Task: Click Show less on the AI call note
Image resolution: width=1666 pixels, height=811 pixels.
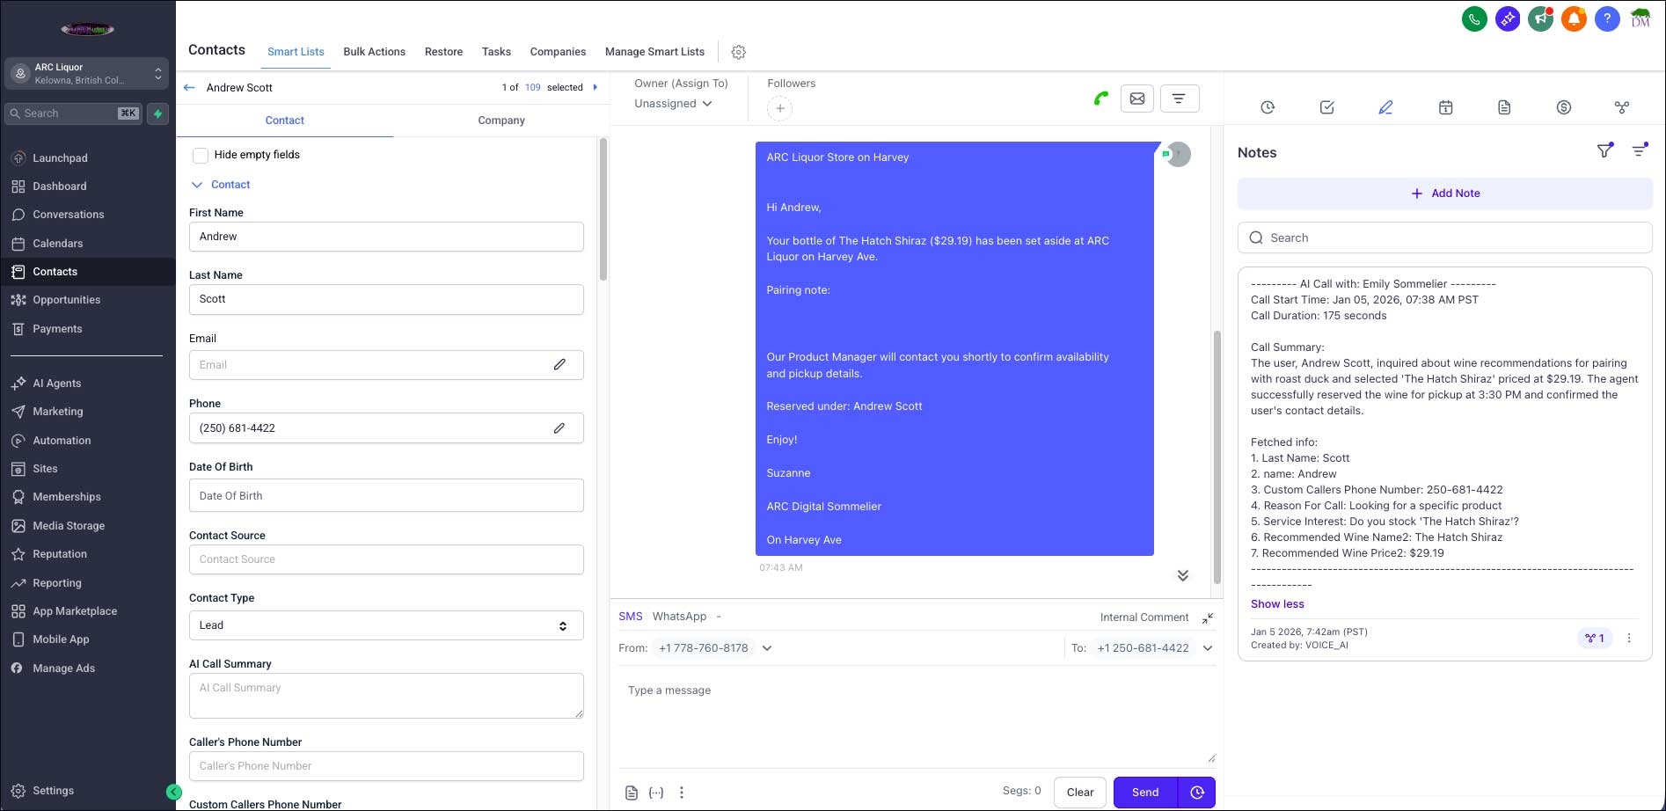Action: click(x=1277, y=603)
